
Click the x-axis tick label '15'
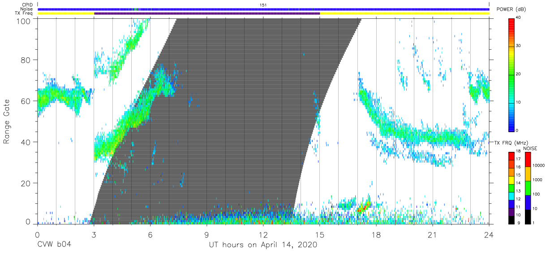point(320,234)
